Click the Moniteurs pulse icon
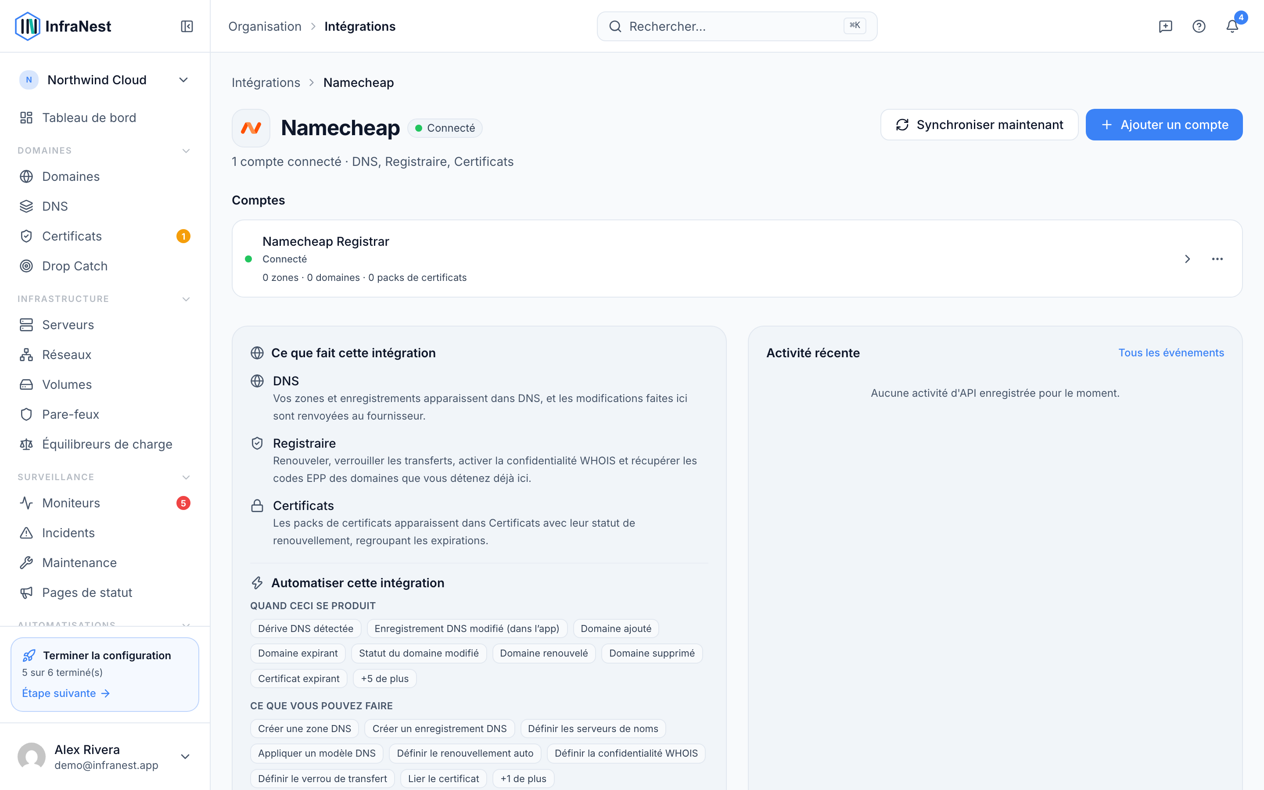This screenshot has height=790, width=1264. coord(26,503)
